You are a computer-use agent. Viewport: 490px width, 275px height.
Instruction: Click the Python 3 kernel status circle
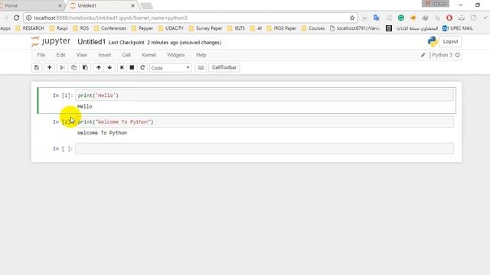[x=458, y=55]
